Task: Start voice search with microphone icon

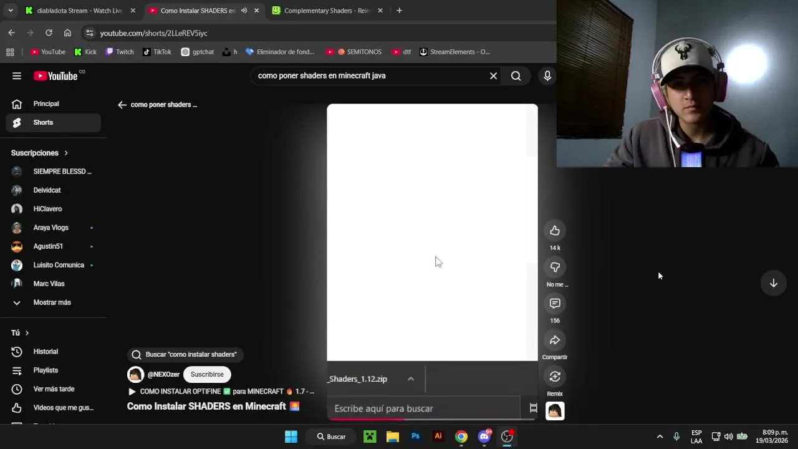Action: [x=547, y=76]
